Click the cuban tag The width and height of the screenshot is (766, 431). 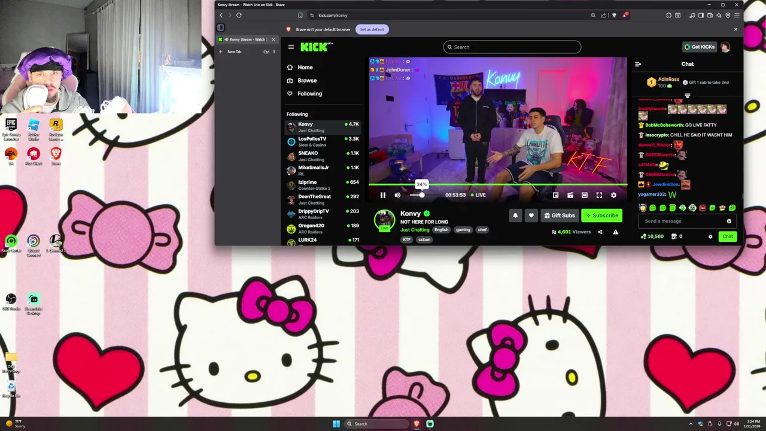[424, 239]
